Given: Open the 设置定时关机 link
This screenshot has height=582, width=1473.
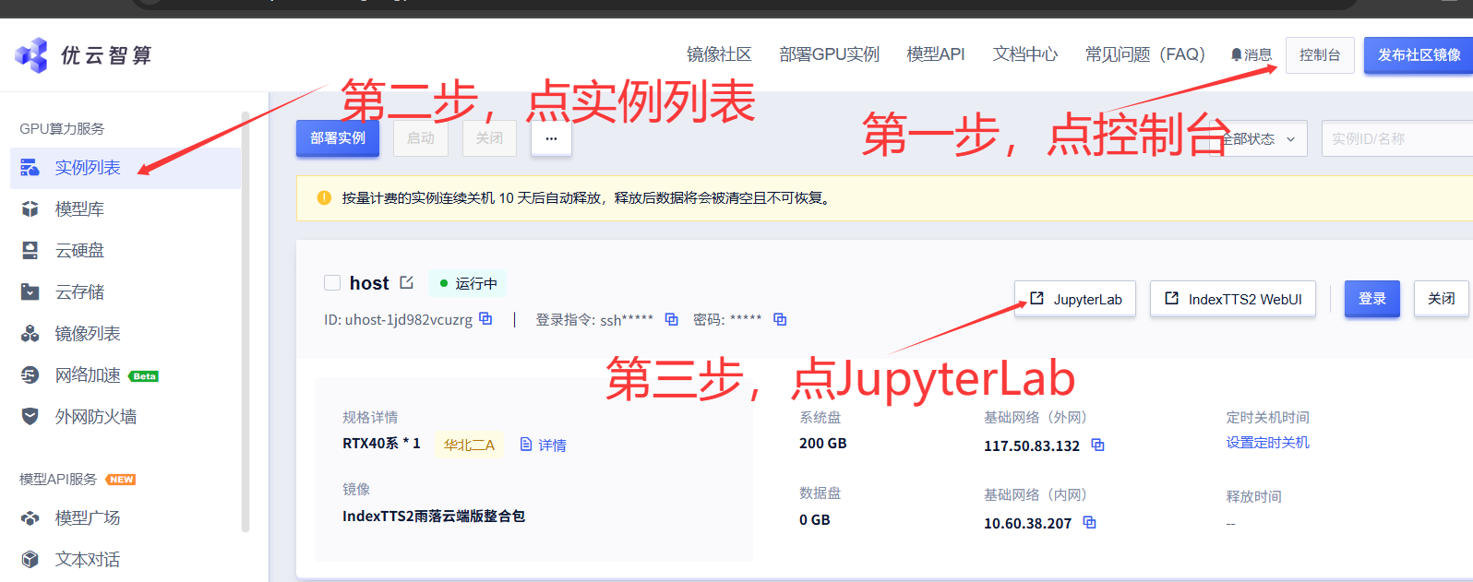Looking at the screenshot, I should click(1267, 443).
